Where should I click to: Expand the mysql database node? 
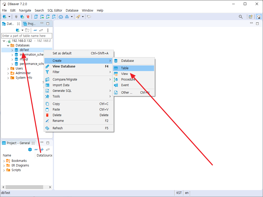pyautogui.click(x=12, y=59)
